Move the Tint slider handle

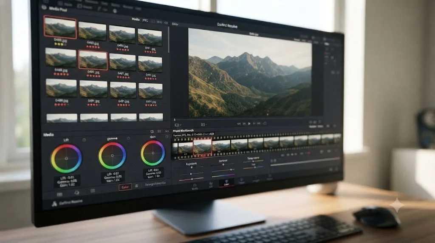(255, 167)
